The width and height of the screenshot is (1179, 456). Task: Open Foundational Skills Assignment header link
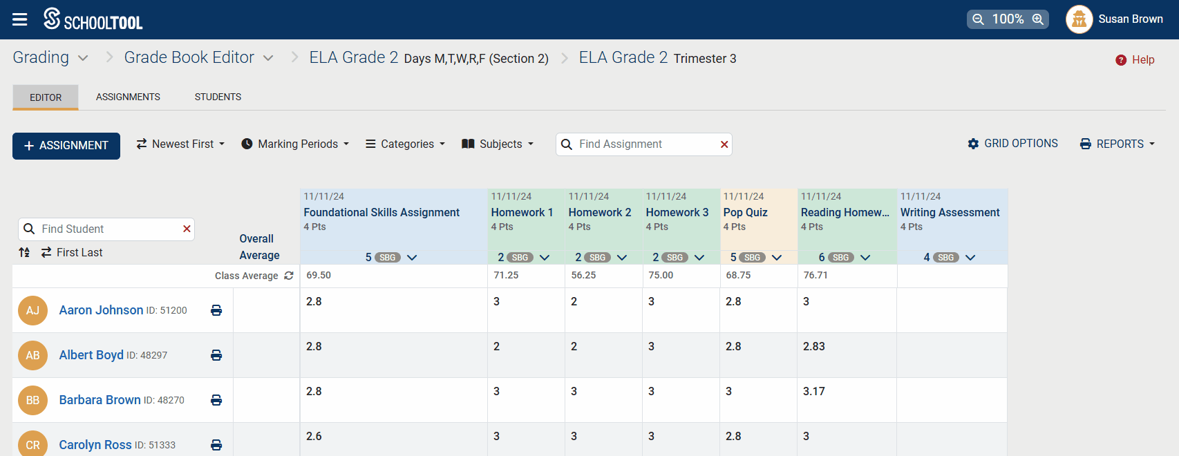[381, 213]
